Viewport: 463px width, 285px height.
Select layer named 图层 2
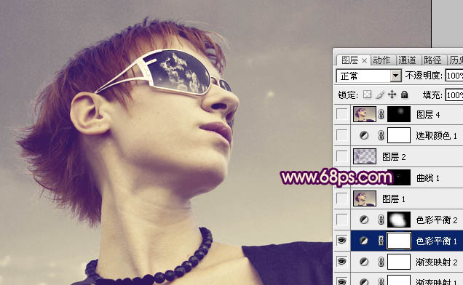point(394,156)
